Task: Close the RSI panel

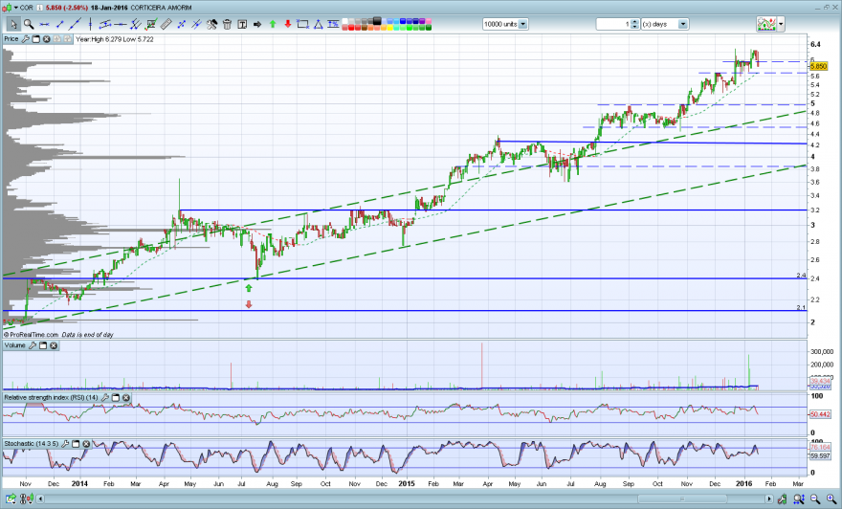Action: click(x=125, y=398)
